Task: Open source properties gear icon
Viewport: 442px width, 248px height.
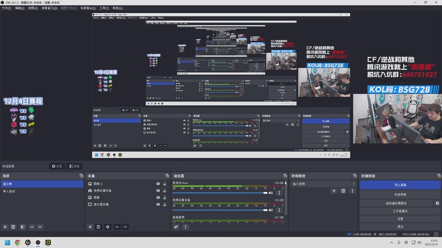Action: coord(108,227)
